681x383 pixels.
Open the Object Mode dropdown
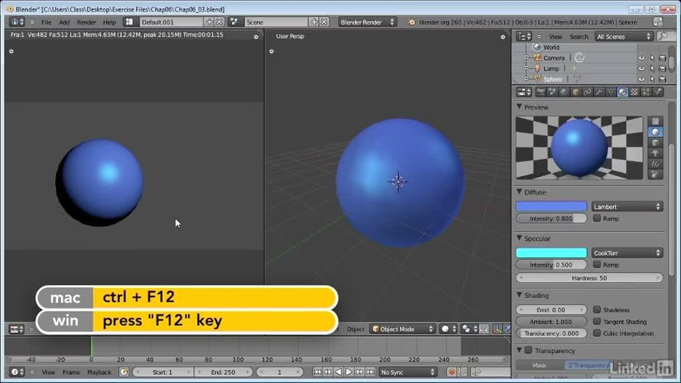(403, 329)
